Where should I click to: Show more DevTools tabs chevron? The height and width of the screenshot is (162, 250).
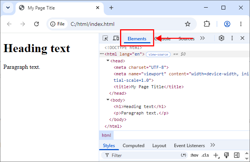pos(203,38)
